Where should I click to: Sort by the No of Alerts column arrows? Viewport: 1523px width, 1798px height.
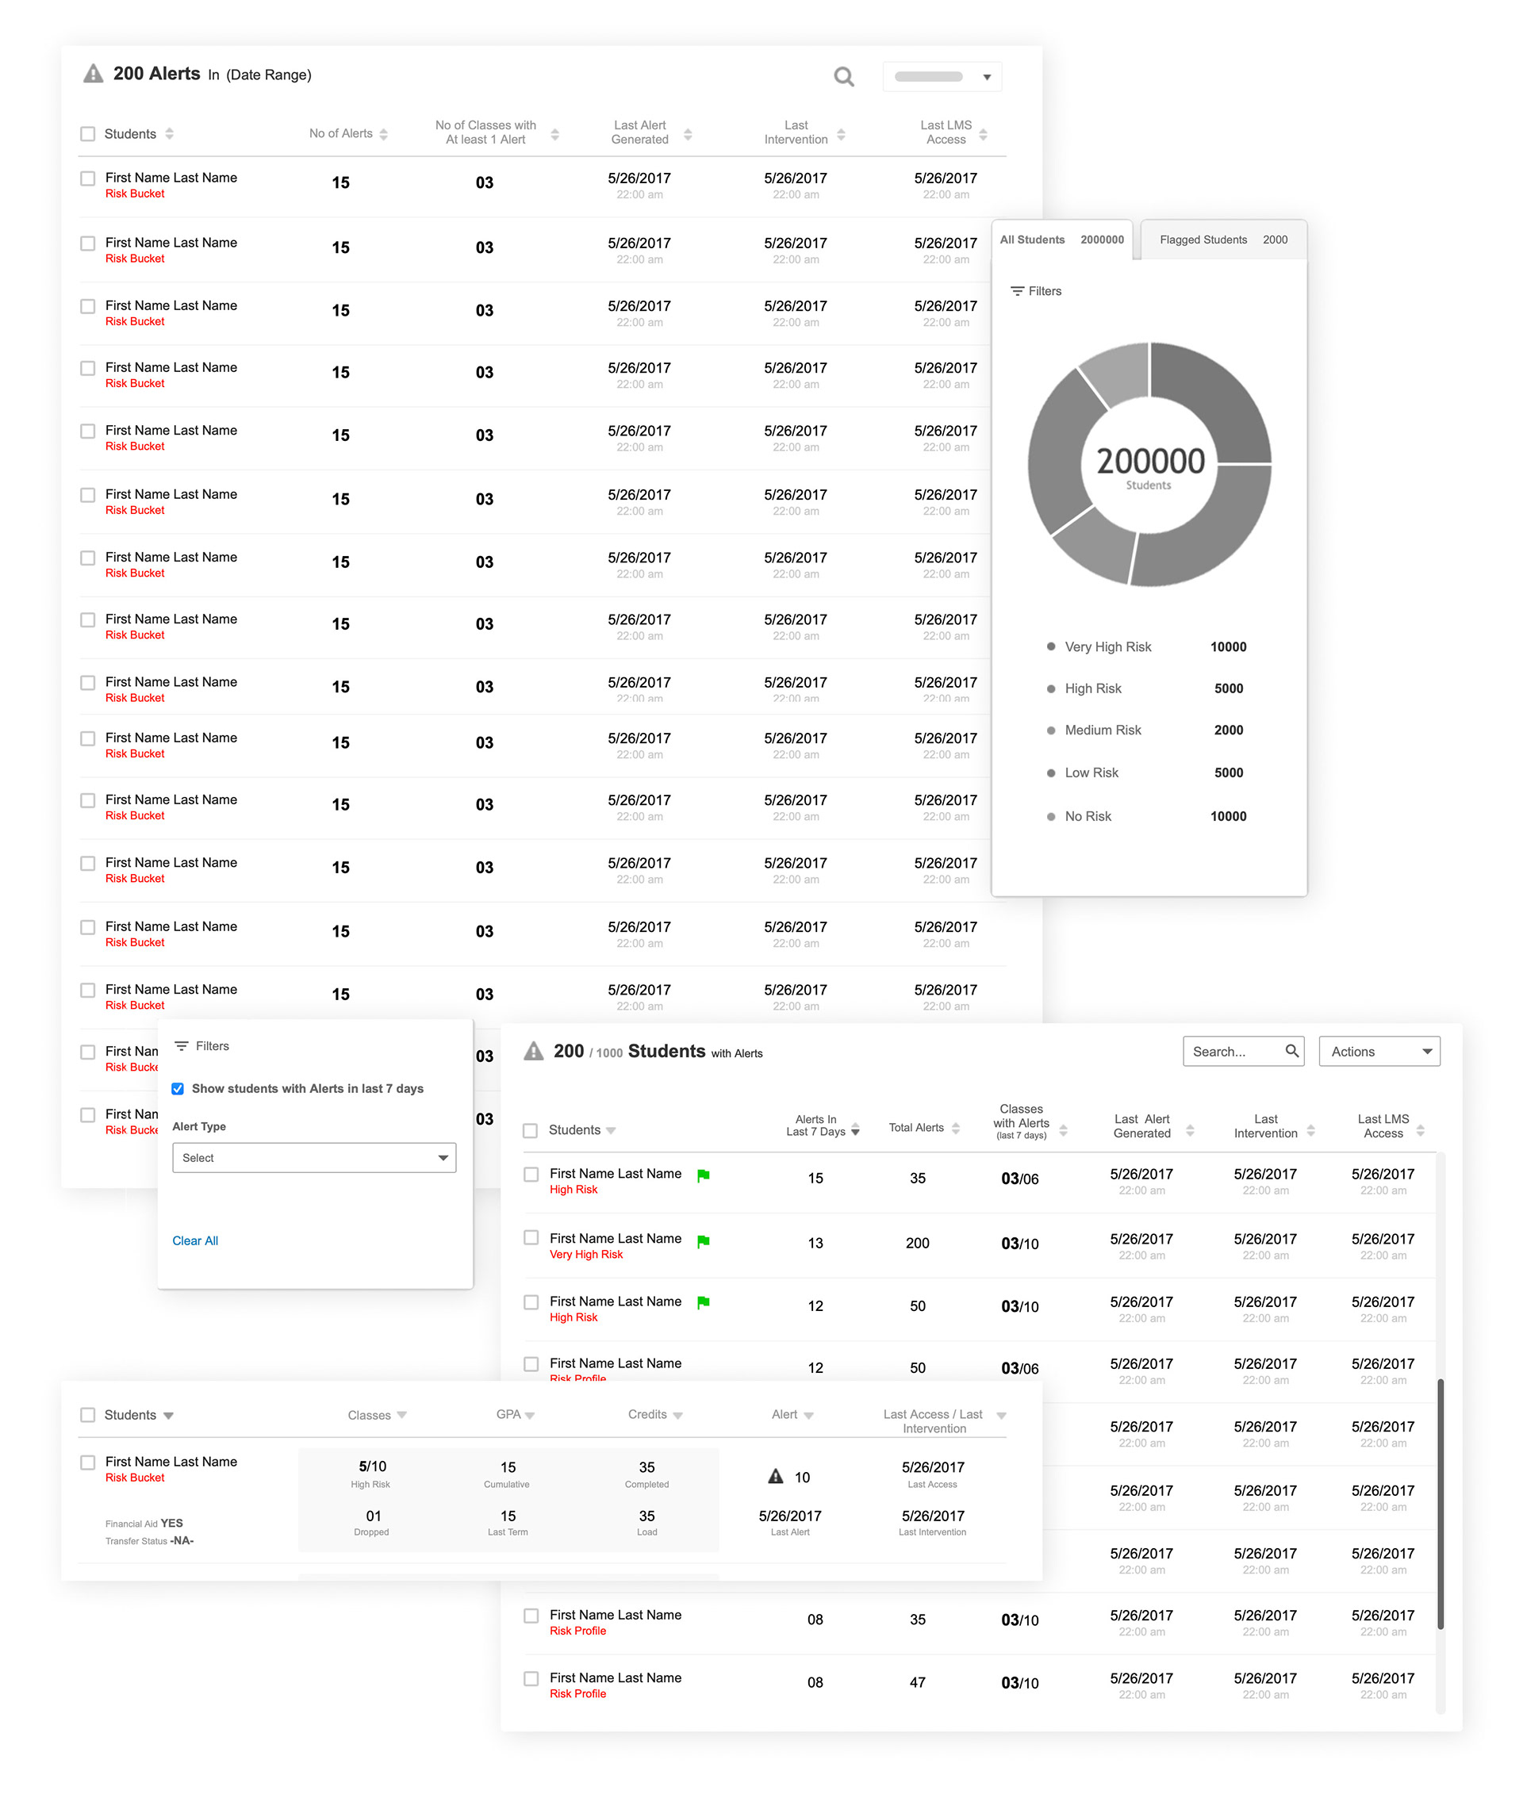(x=383, y=134)
